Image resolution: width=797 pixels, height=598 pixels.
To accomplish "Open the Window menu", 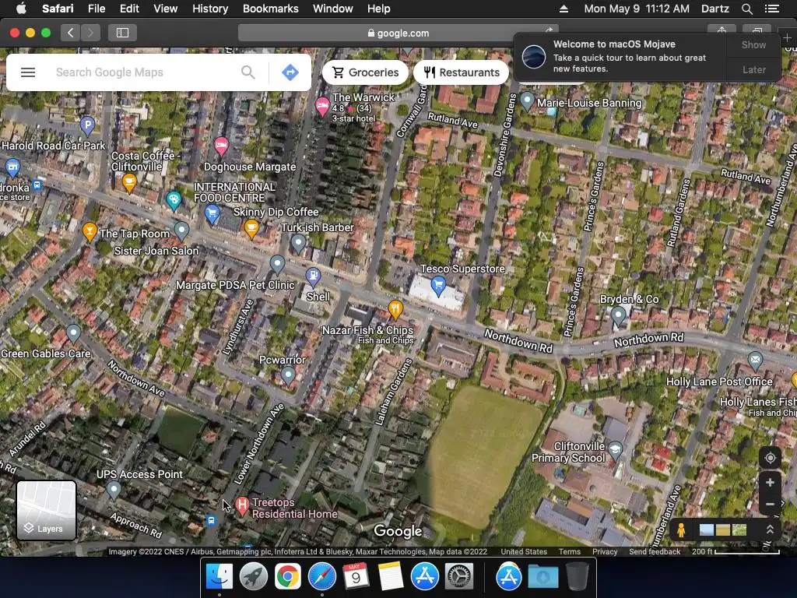I will click(332, 9).
